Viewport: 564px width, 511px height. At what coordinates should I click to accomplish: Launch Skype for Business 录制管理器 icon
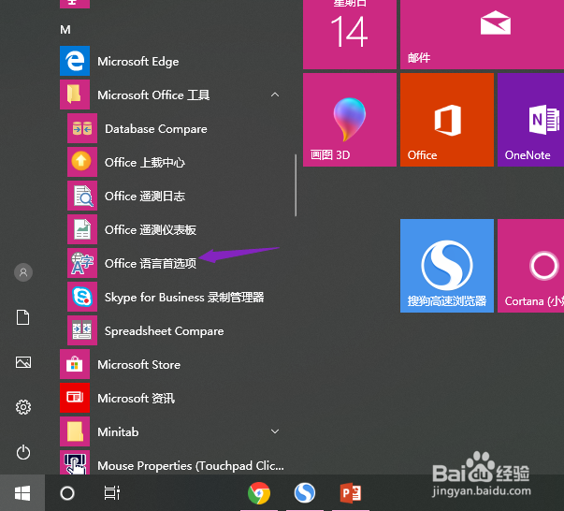pos(82,297)
